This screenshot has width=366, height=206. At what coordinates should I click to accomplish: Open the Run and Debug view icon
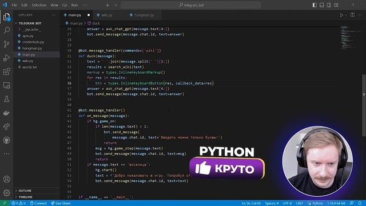click(6, 58)
